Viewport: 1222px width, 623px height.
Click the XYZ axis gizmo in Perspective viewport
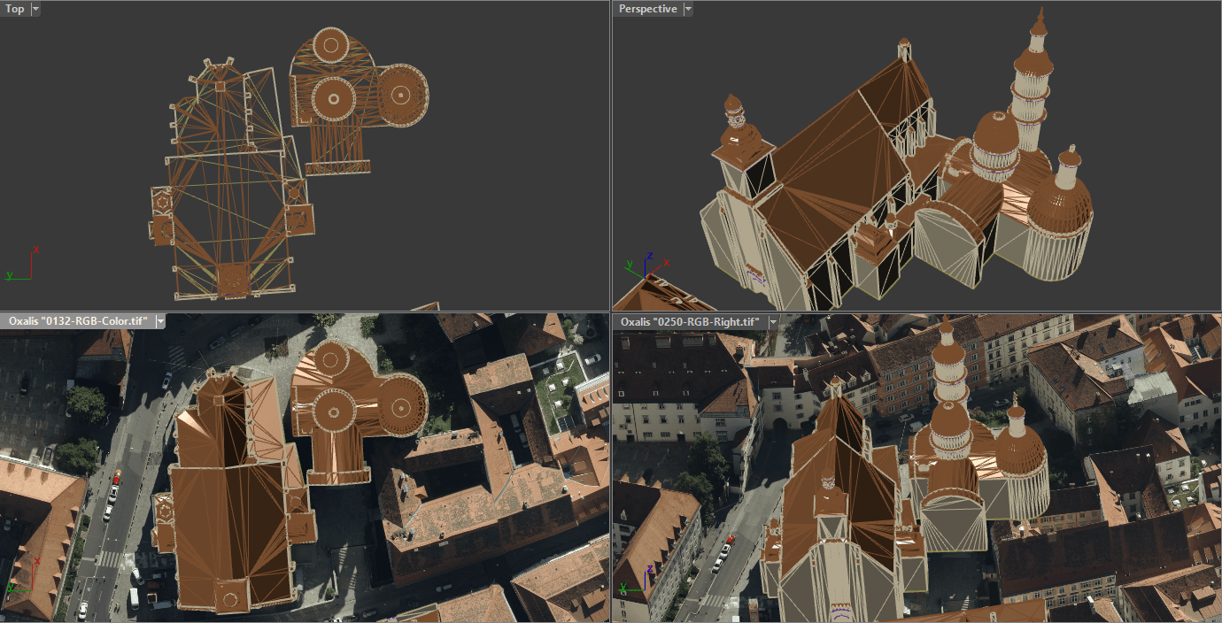pos(645,265)
